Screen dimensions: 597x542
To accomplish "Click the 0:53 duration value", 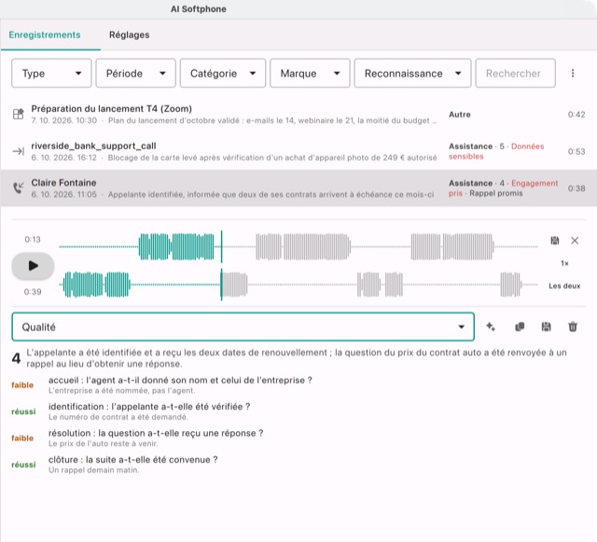I will click(576, 151).
